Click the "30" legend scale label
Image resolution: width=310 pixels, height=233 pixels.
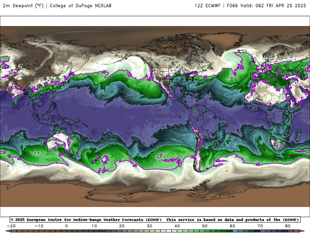[150, 226]
